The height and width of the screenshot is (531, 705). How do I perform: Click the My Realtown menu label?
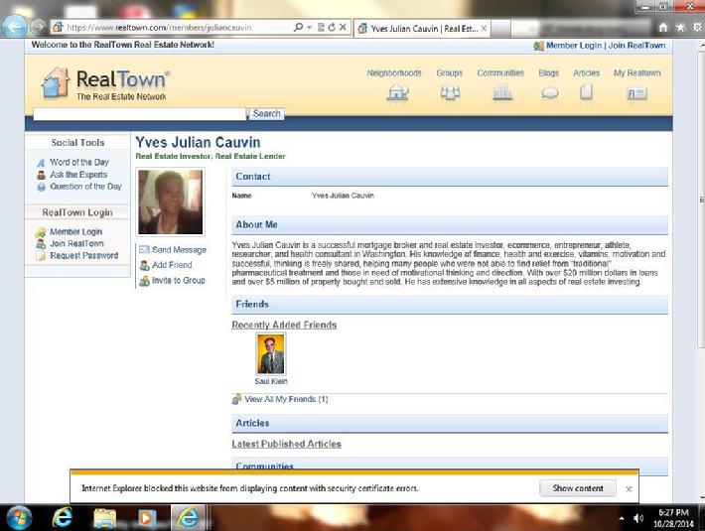pos(637,72)
